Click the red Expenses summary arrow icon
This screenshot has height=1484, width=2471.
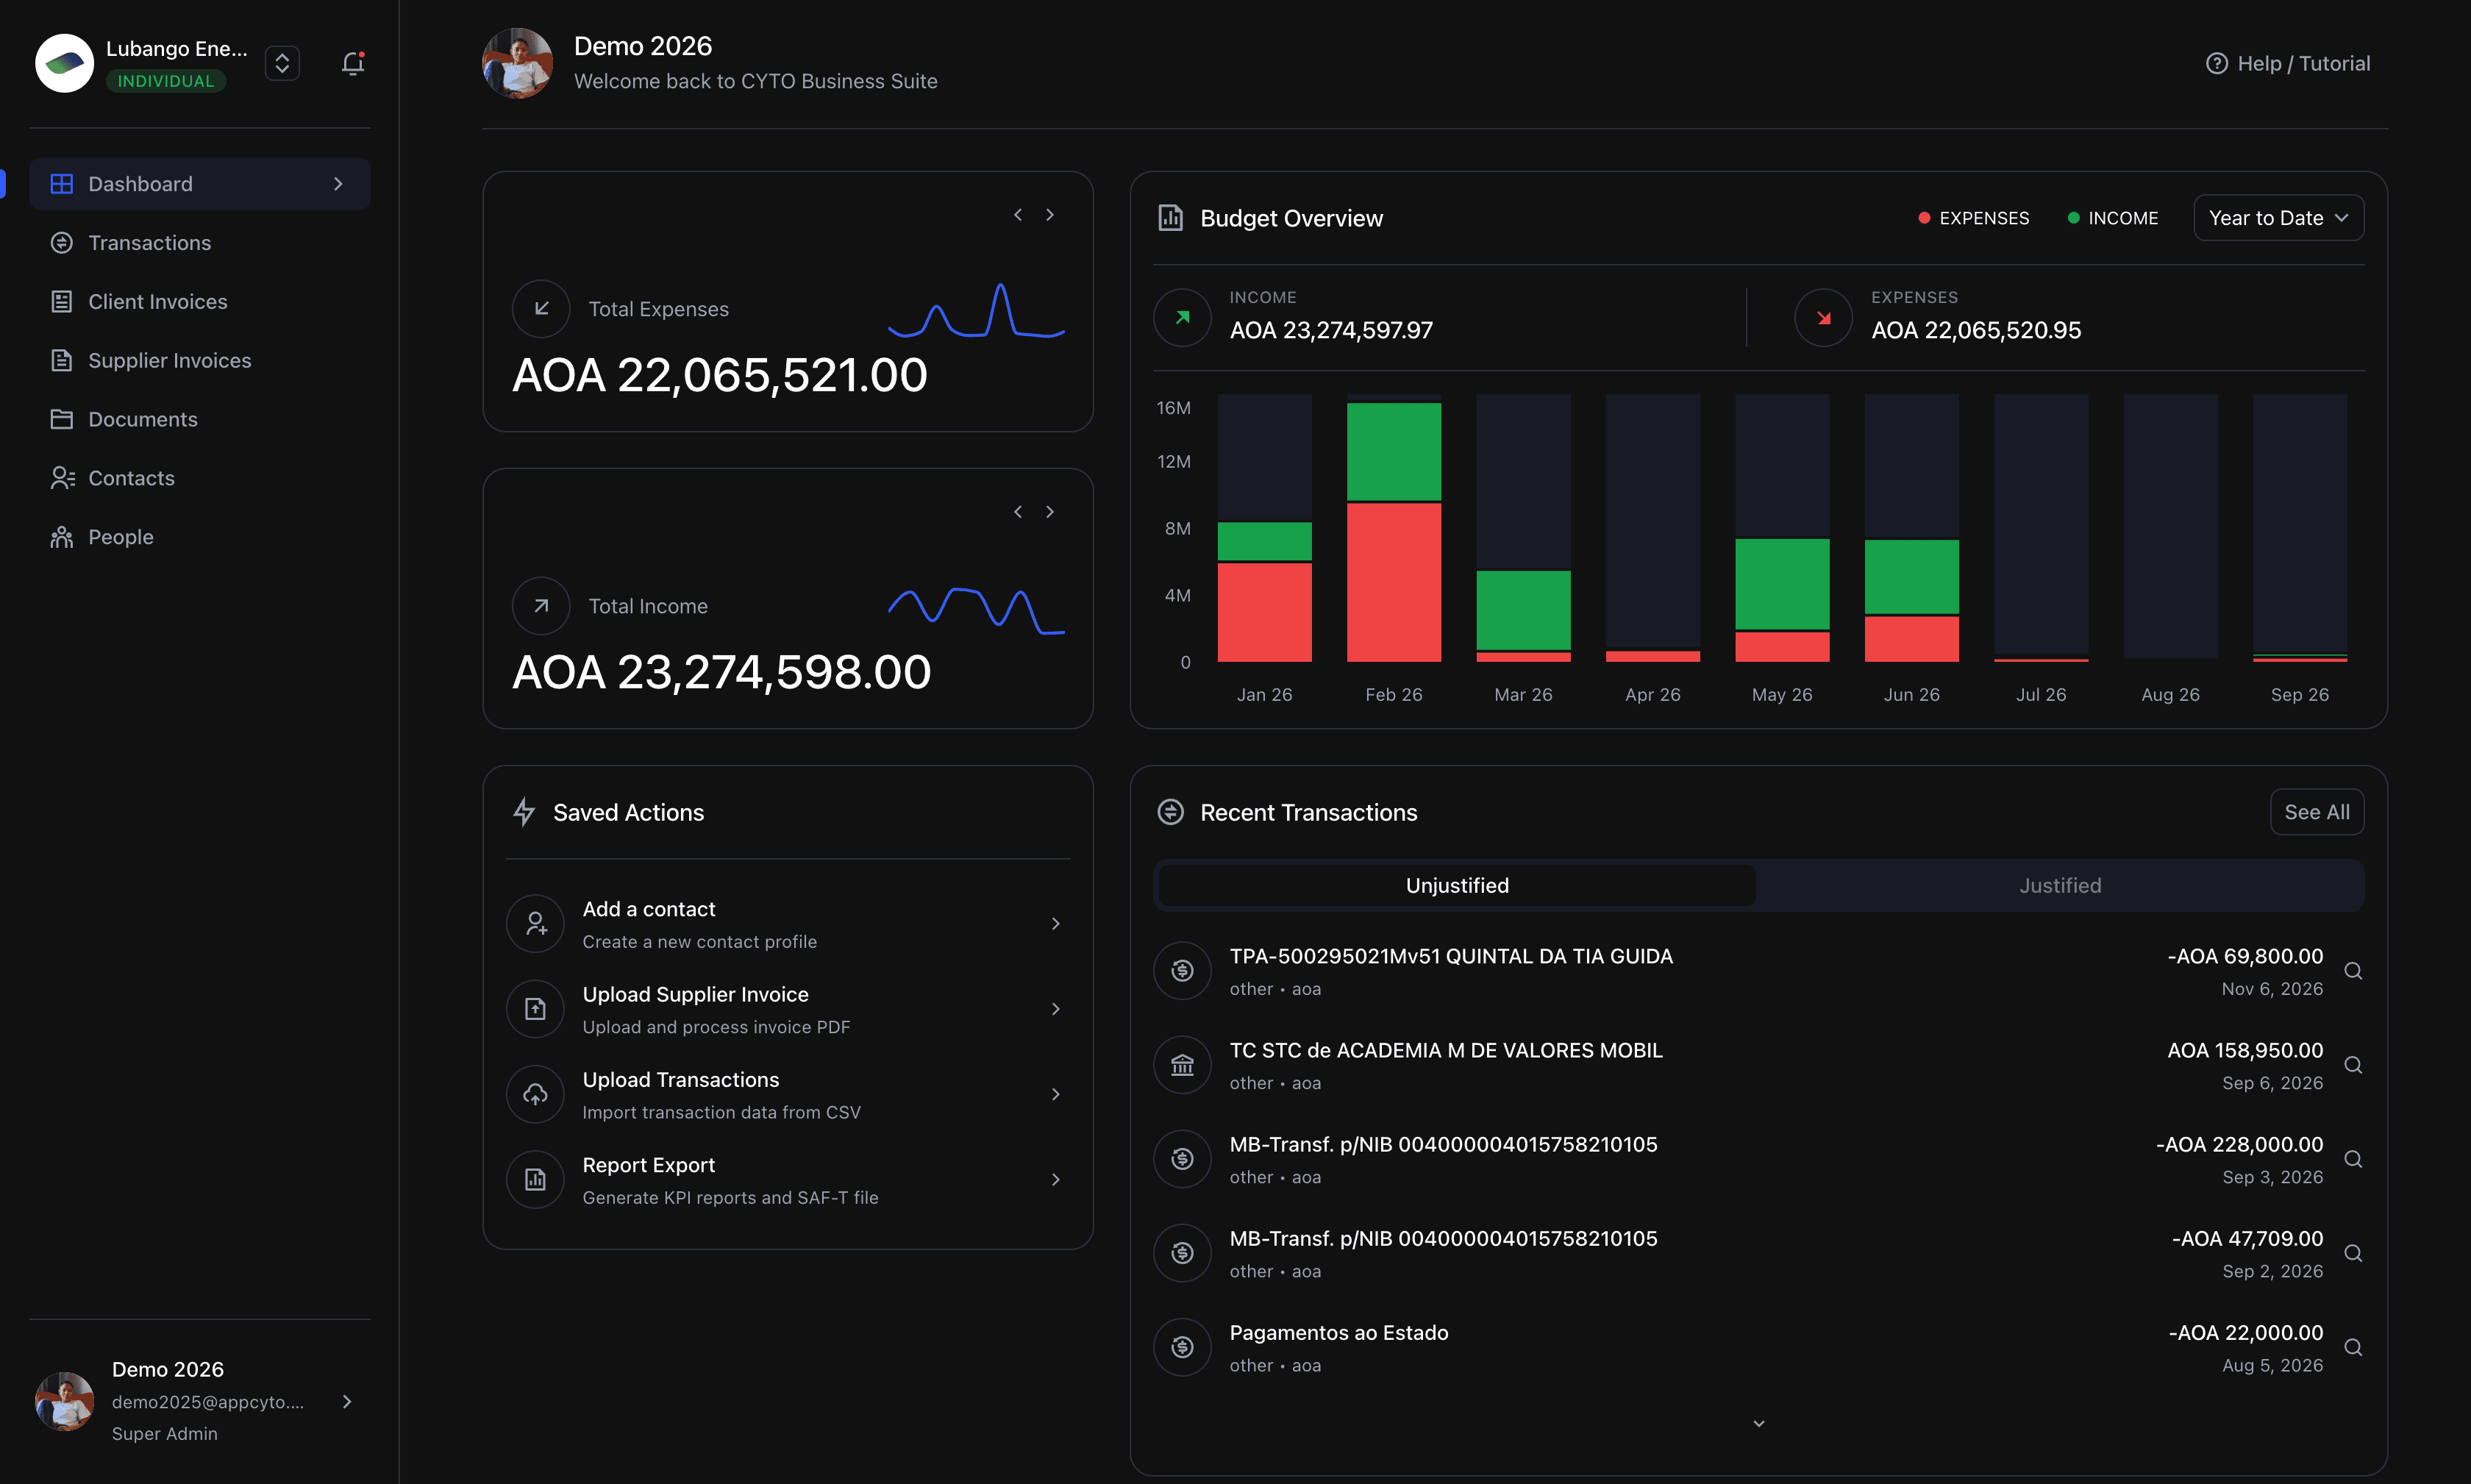[1824, 318]
